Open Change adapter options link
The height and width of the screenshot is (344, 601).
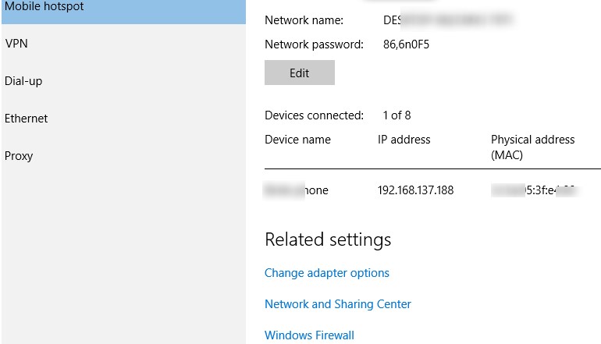327,273
